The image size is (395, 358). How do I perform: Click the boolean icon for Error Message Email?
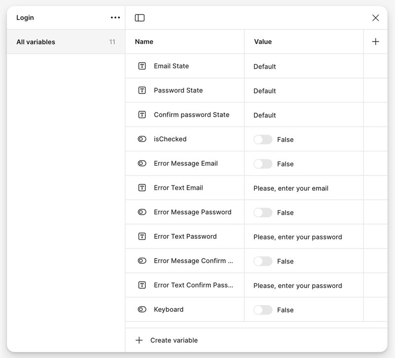[x=142, y=164]
